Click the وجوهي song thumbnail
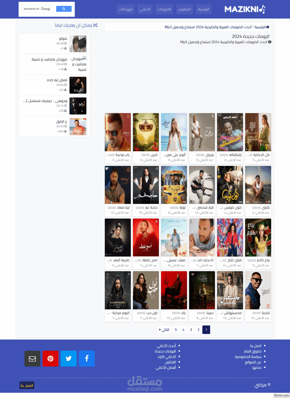 click(x=78, y=106)
